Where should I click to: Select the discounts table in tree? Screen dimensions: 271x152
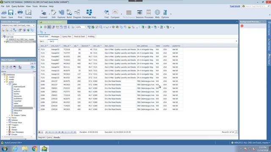[x=18, y=96]
